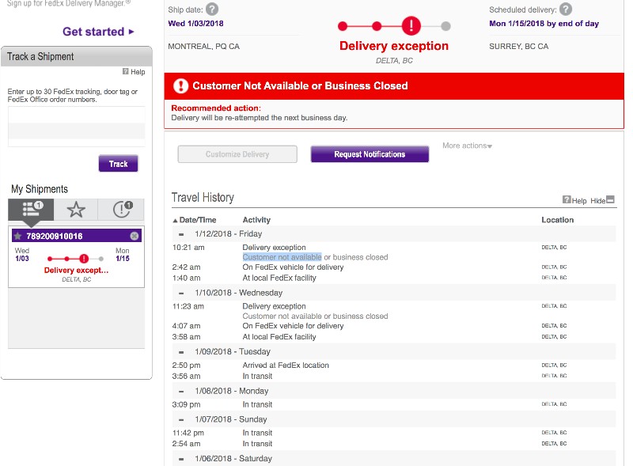Screen dimensions: 633x466
Task: Collapse the 1/07/2018 Sunday group
Action: (181, 419)
